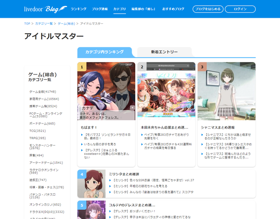Open 麻雀(494) category
The image size is (280, 219).
tap(36, 155)
